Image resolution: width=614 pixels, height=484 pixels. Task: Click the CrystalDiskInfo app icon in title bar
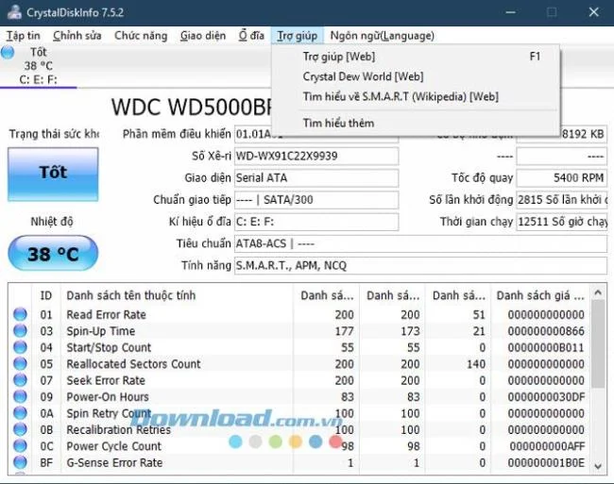coord(14,11)
